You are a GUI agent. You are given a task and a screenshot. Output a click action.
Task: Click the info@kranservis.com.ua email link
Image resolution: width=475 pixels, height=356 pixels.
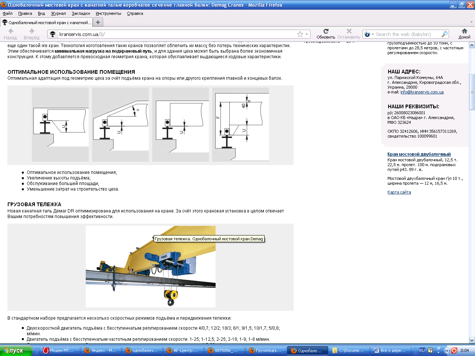pos(422,92)
